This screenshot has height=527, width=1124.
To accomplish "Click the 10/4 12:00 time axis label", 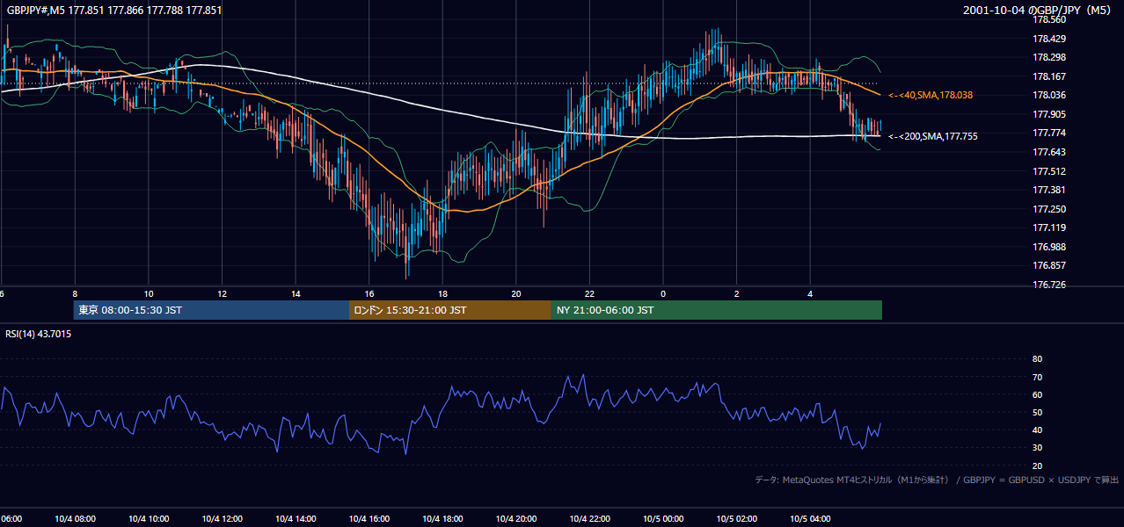I will coord(222,519).
